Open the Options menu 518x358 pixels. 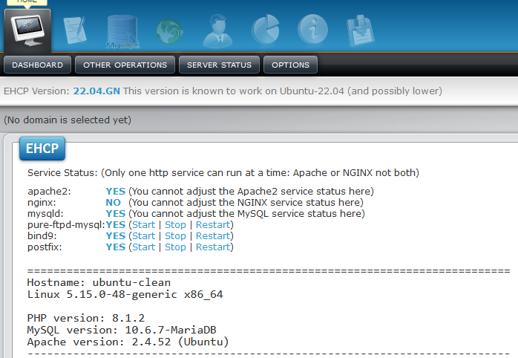(290, 65)
